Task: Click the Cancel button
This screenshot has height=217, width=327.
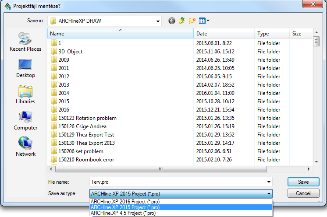Action: tap(303, 193)
